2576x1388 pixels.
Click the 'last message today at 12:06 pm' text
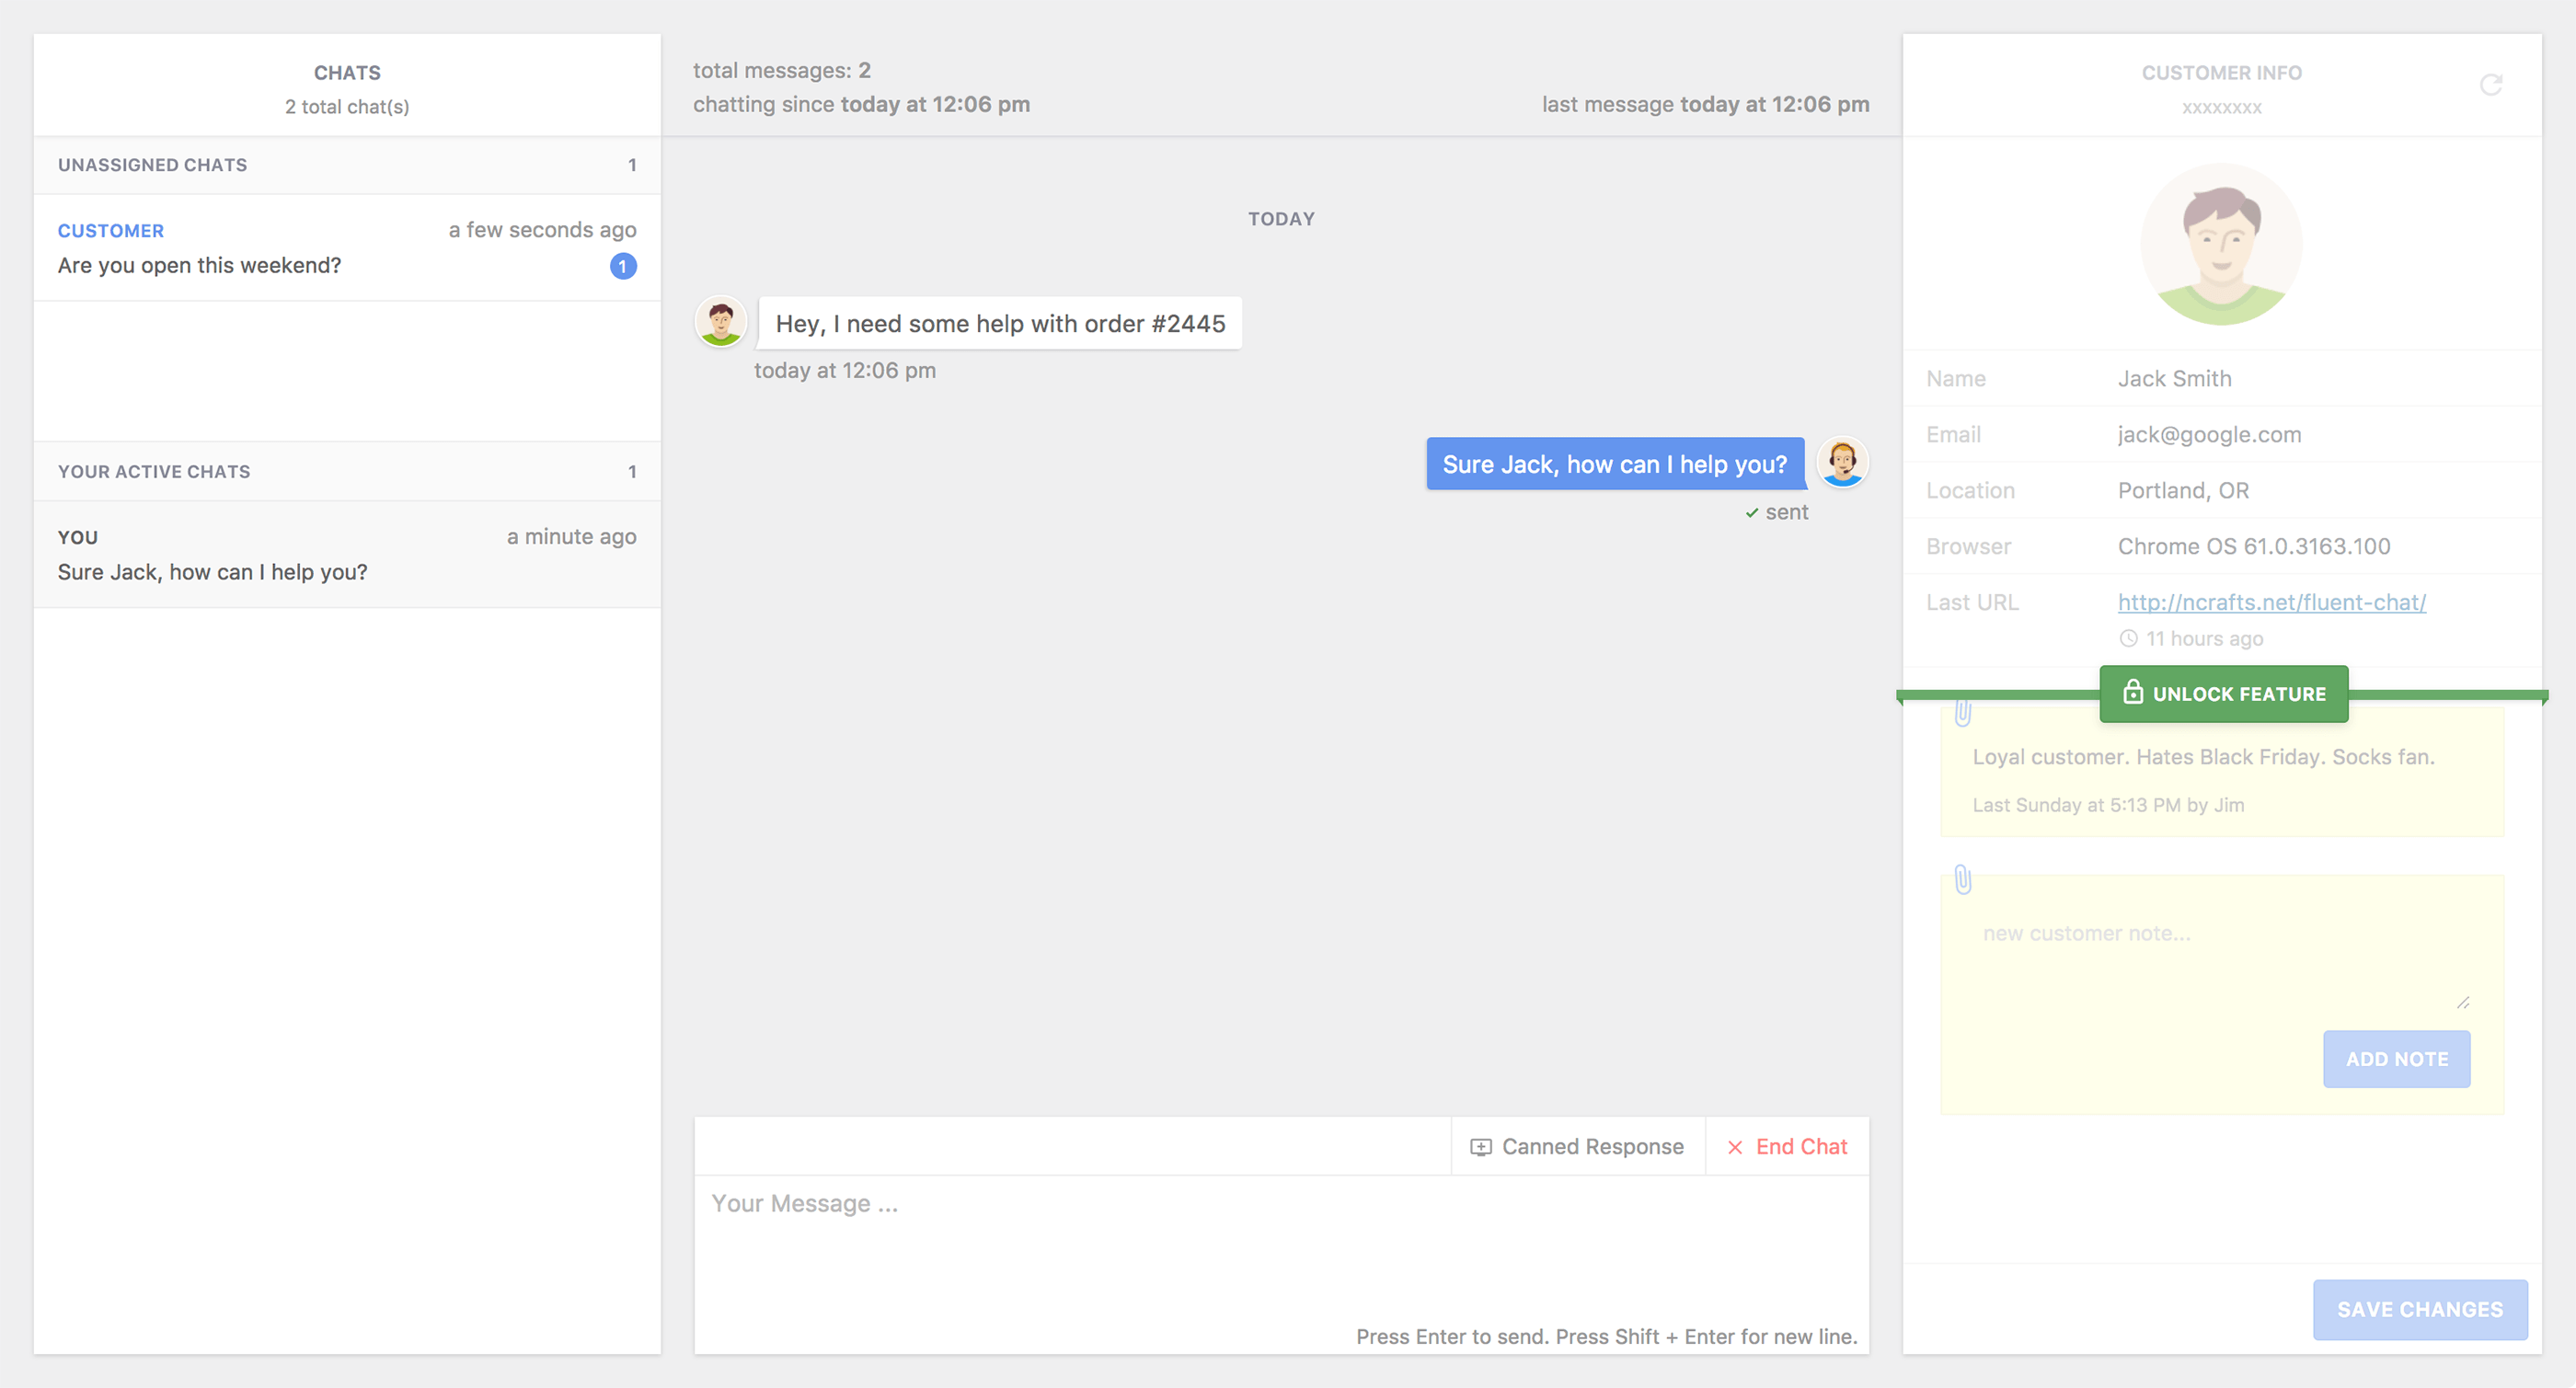pos(1705,104)
